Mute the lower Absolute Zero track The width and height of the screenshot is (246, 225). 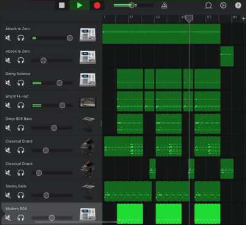[8, 60]
